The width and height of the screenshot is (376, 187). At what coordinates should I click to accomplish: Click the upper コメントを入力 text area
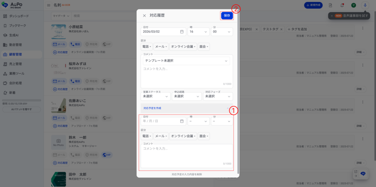pyautogui.click(x=187, y=75)
